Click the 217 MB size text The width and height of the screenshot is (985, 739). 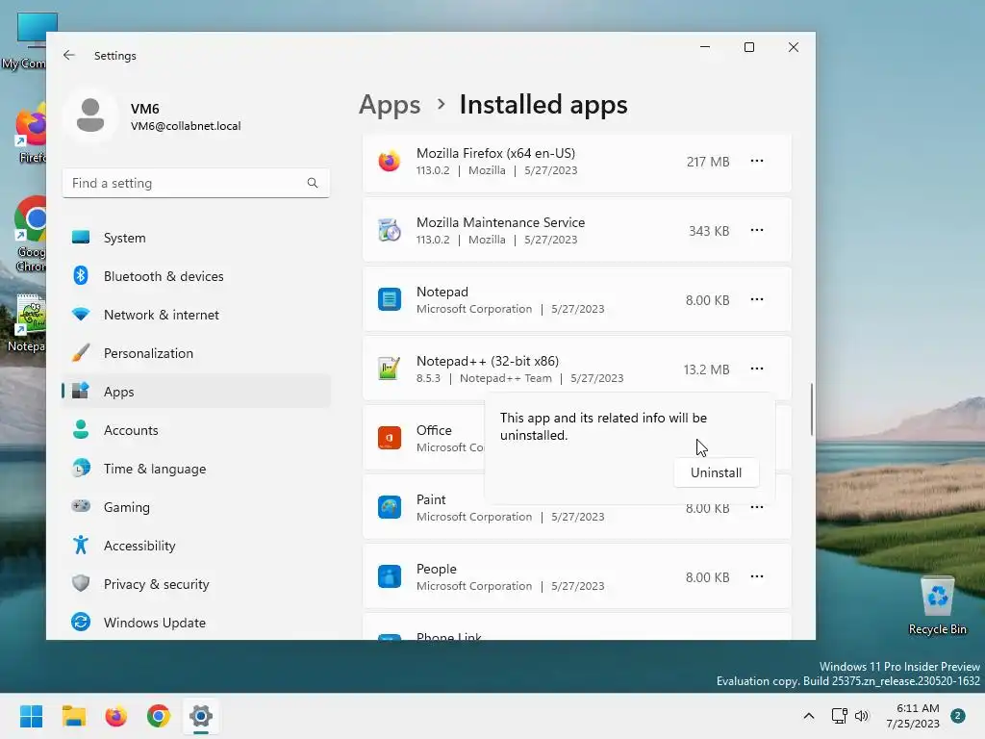(708, 162)
